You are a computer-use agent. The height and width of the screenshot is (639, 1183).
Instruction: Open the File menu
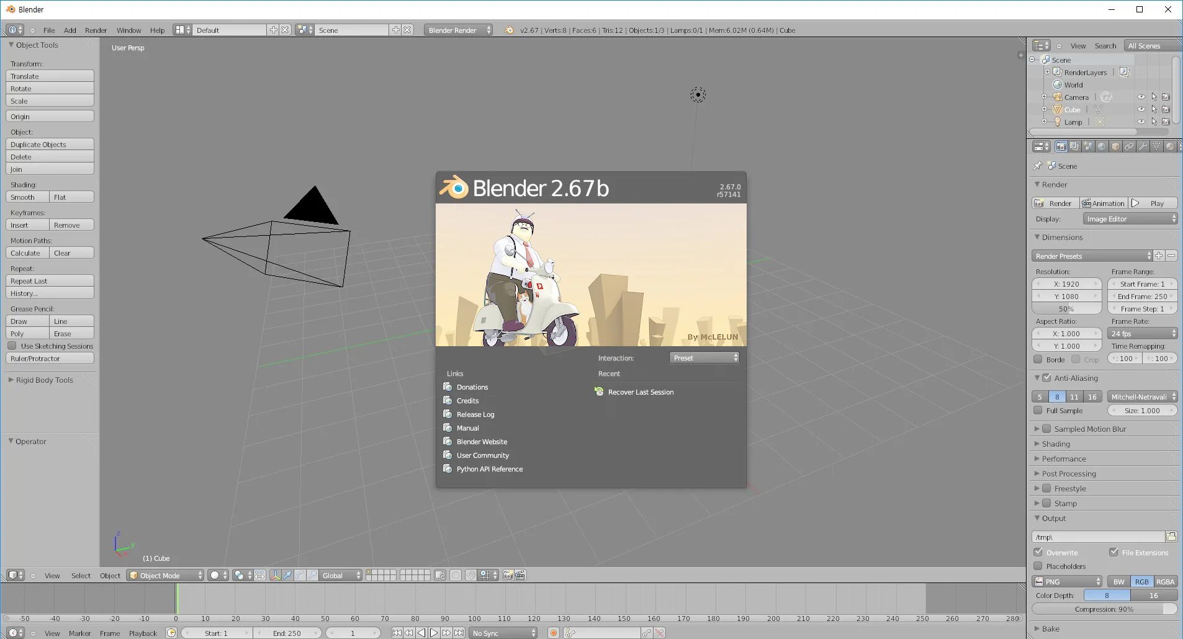click(49, 30)
